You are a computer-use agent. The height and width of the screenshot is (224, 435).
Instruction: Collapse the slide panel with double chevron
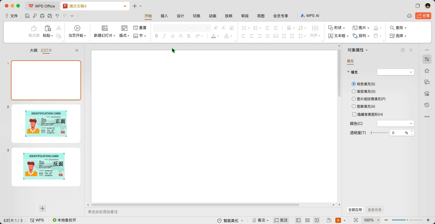tap(77, 50)
